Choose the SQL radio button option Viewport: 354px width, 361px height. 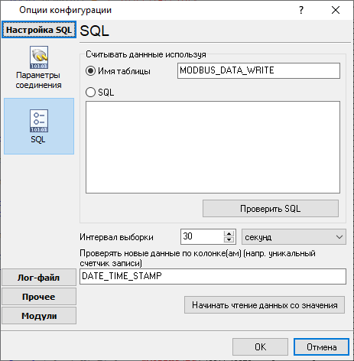pos(90,93)
